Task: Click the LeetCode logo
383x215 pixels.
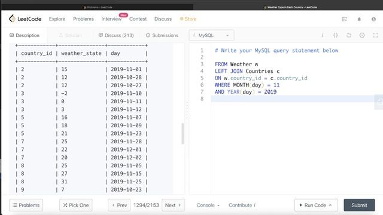Action: (25, 19)
